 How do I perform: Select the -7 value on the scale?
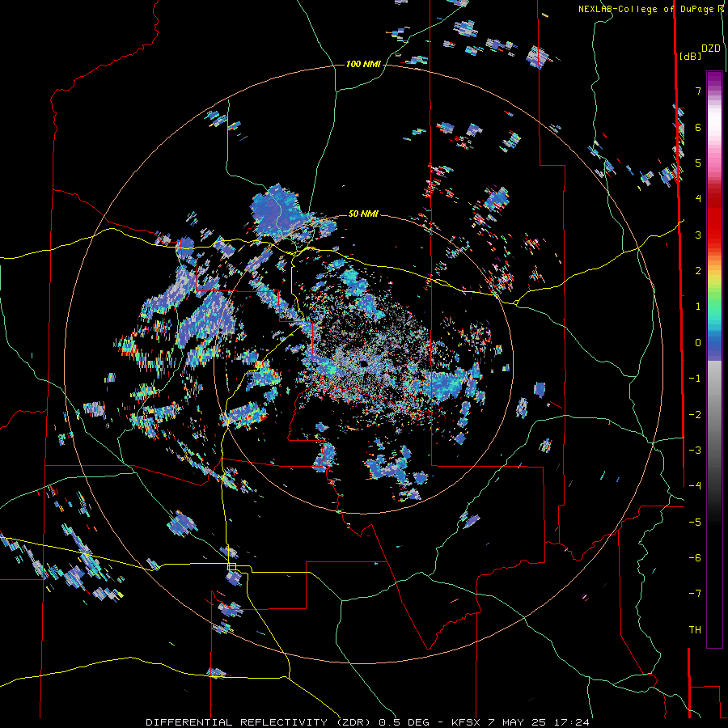click(695, 594)
